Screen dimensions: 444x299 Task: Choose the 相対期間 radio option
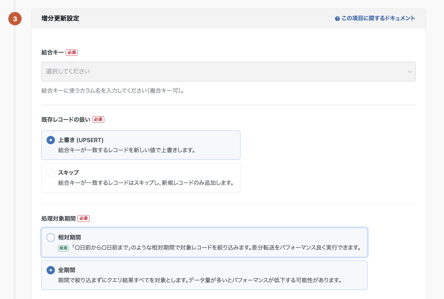pos(51,237)
